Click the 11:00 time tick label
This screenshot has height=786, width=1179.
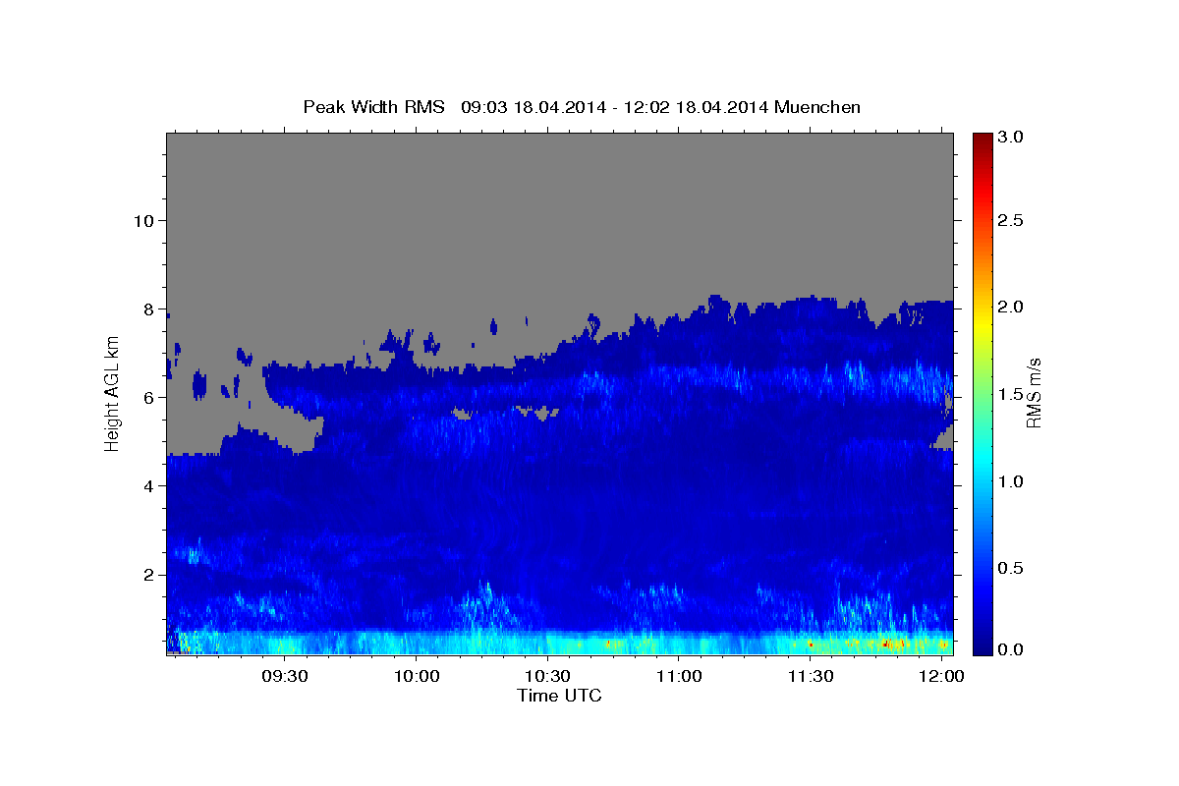(679, 676)
